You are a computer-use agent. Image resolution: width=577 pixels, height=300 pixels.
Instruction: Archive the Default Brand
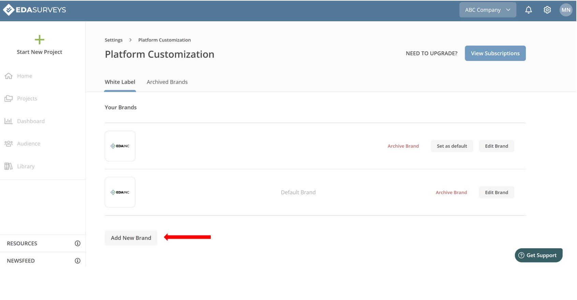pos(451,192)
